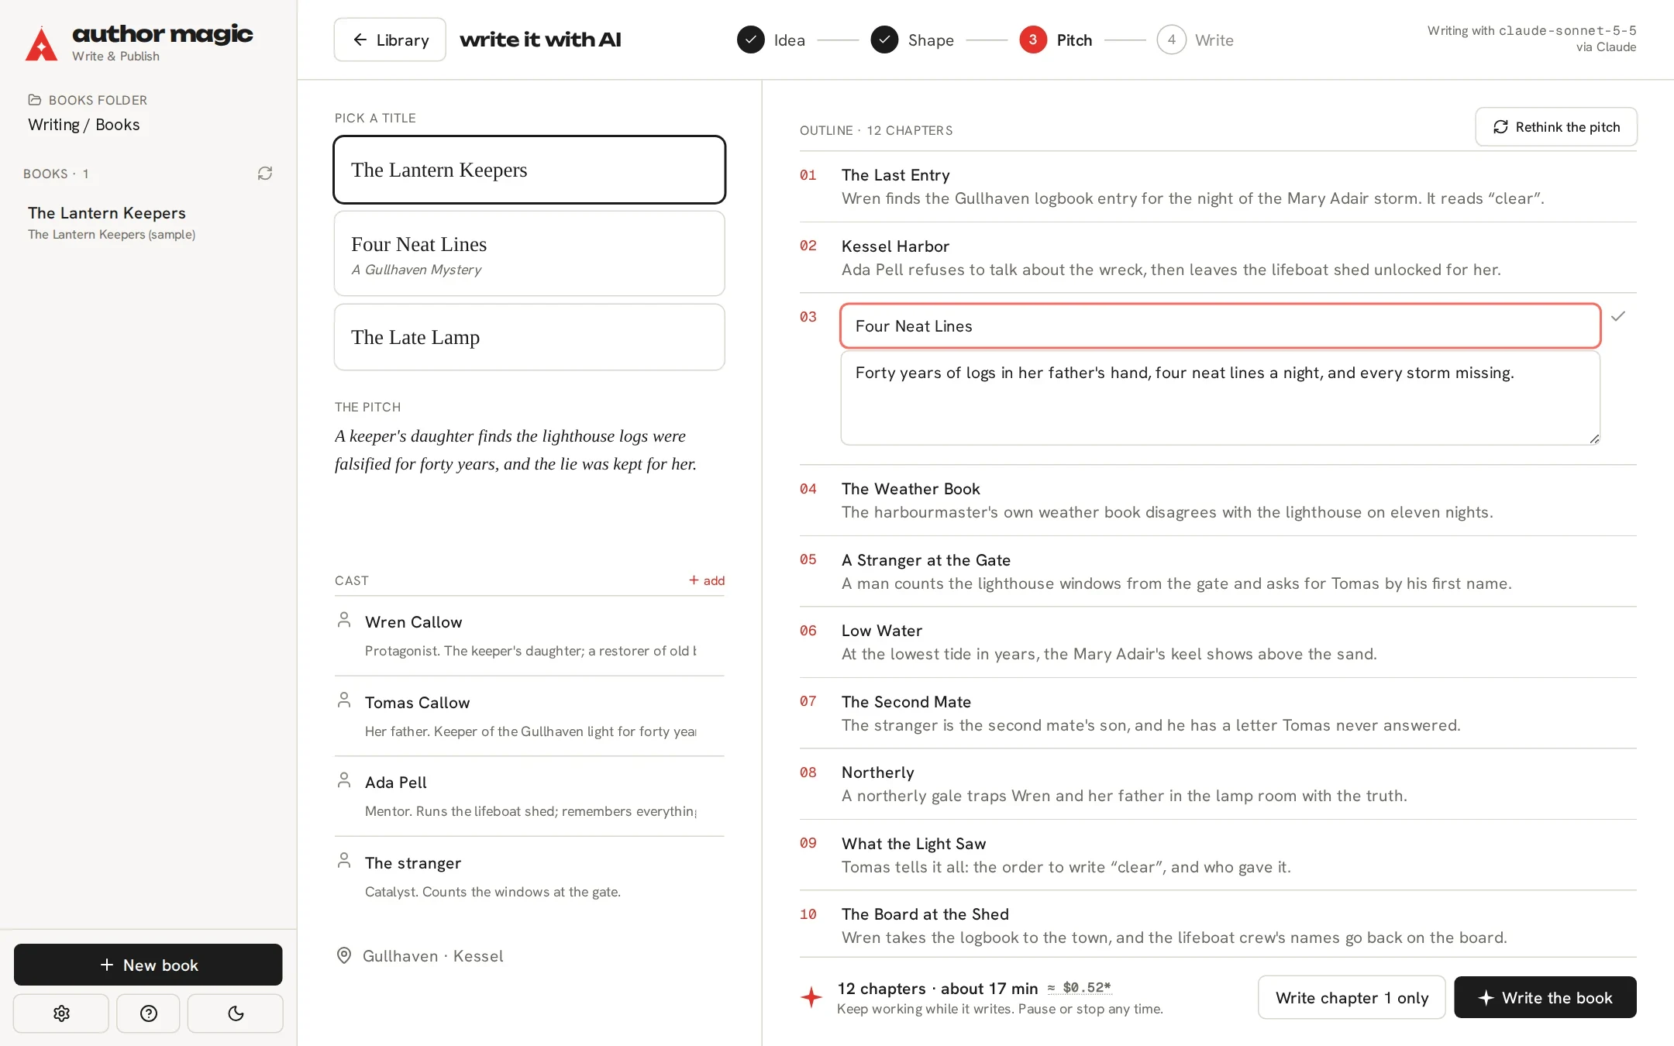Open The Lantern Keepers book in sidebar
The height and width of the screenshot is (1046, 1674).
tap(147, 222)
